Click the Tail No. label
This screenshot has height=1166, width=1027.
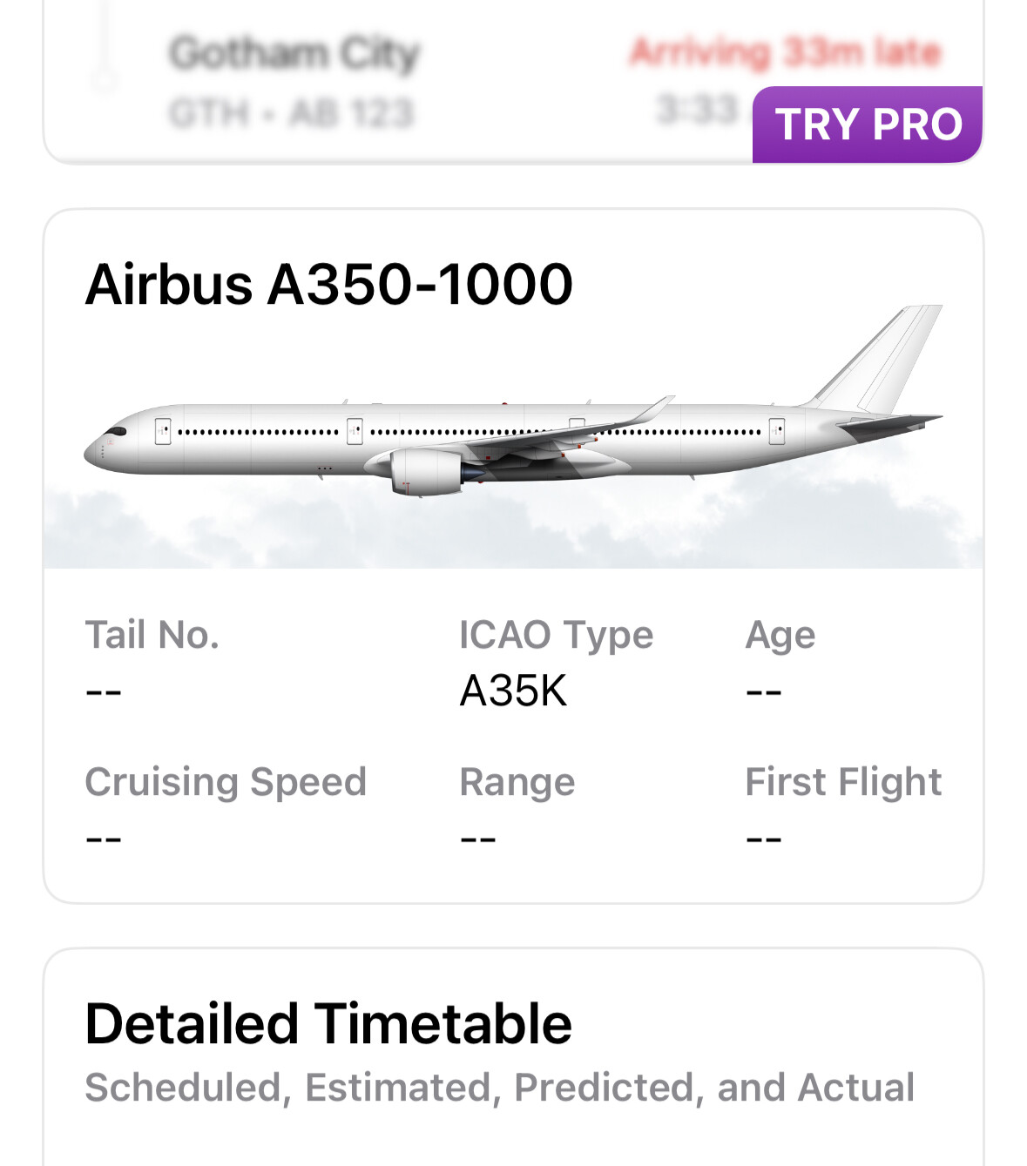coord(152,635)
